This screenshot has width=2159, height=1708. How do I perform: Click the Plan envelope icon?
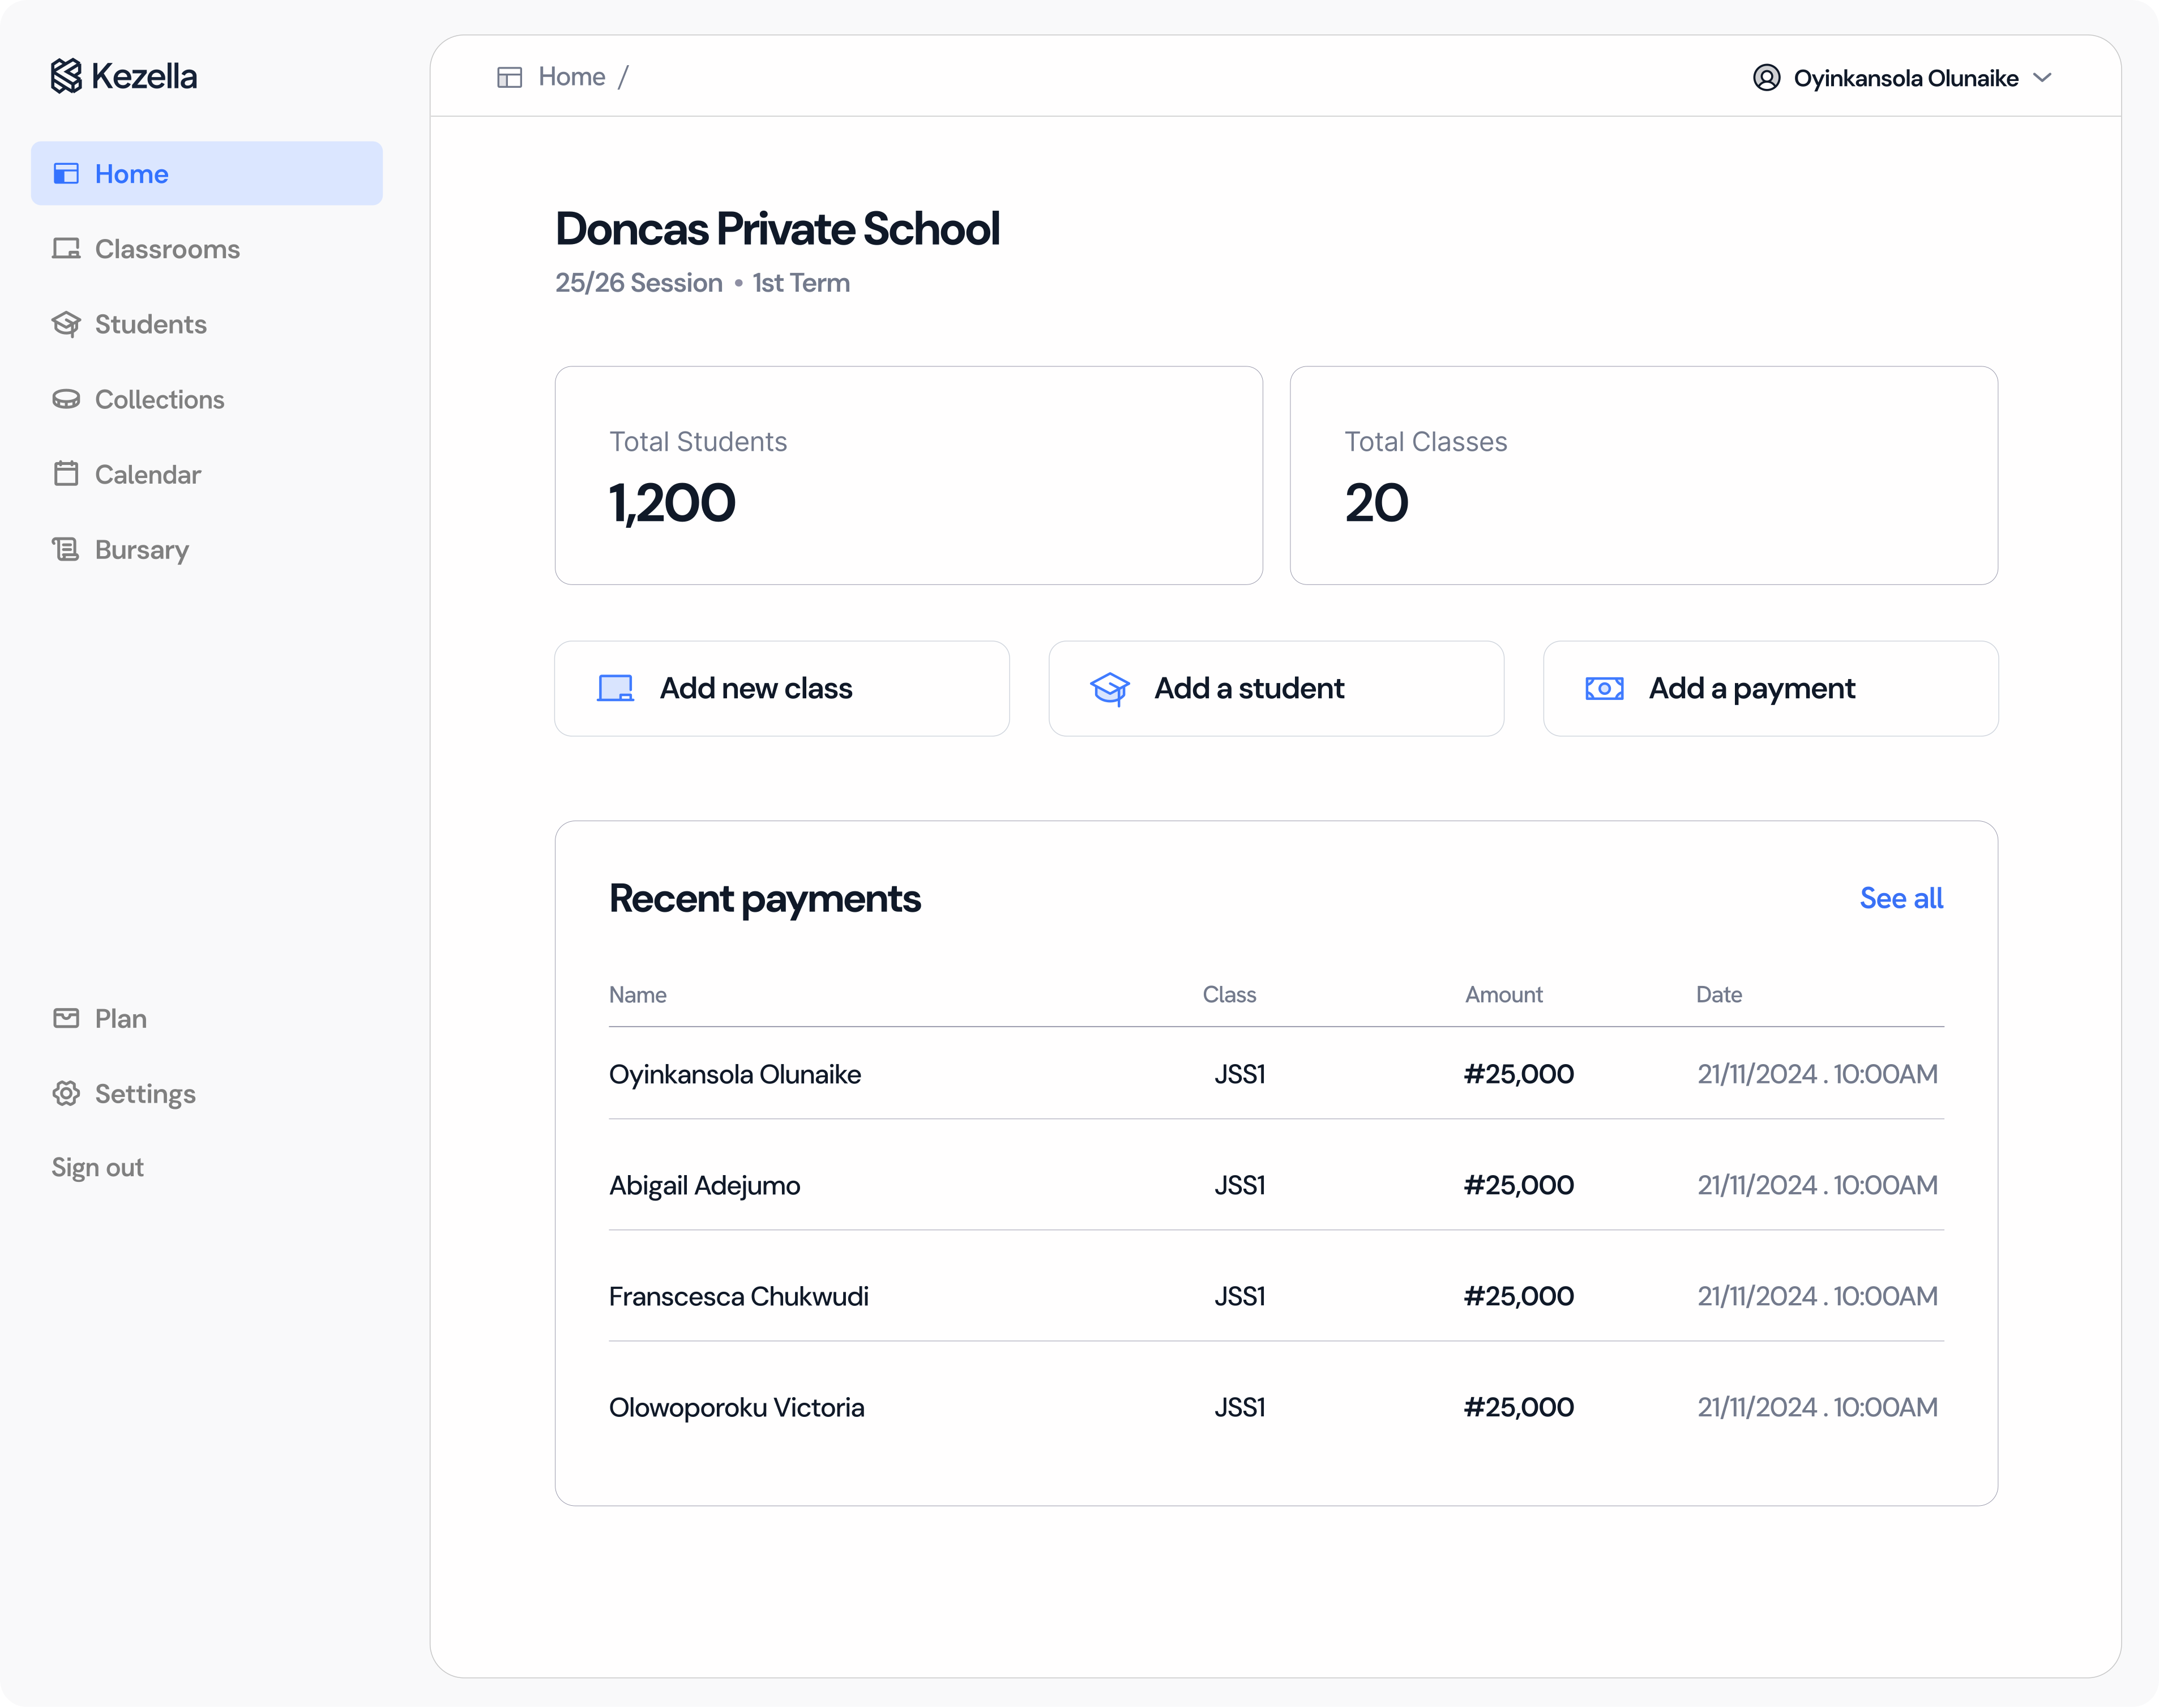click(66, 1018)
